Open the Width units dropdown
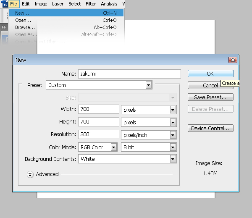The height and width of the screenshot is (218, 252). tap(173, 110)
